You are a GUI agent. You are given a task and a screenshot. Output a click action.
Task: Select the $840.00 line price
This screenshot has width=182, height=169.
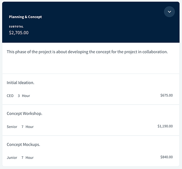[x=167, y=157]
